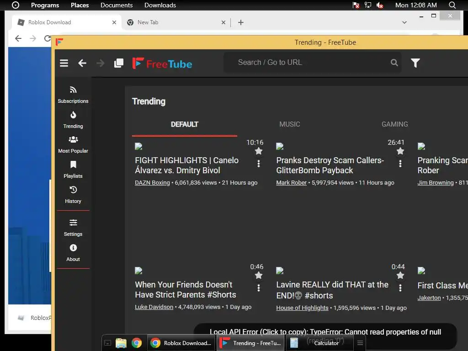Copy the Local API Error toast message

tap(325, 336)
